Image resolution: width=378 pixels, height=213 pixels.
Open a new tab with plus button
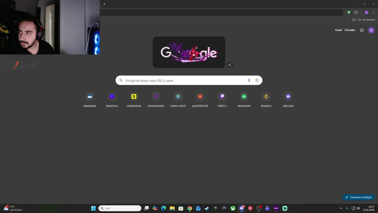(104, 4)
